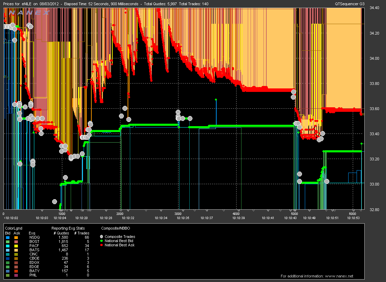Select the BOST bid color swatch
This screenshot has width=386, height=282.
[x=8, y=242]
